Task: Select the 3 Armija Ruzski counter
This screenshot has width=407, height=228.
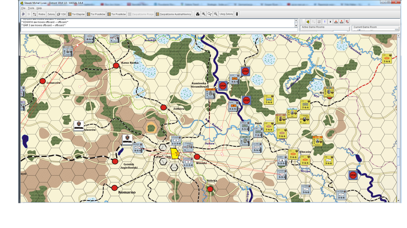Action: [304, 119]
